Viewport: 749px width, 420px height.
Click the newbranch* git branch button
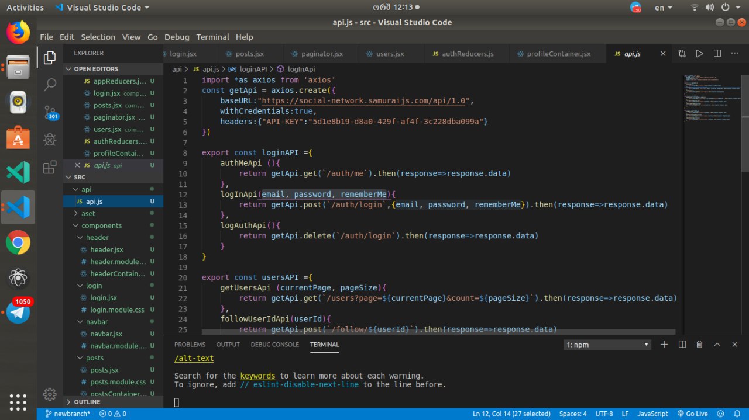67,414
